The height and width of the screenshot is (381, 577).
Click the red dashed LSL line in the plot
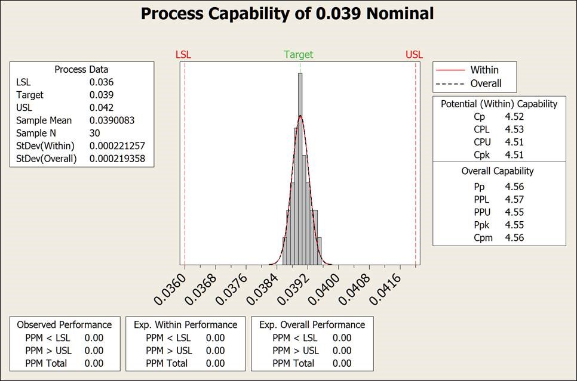point(185,163)
